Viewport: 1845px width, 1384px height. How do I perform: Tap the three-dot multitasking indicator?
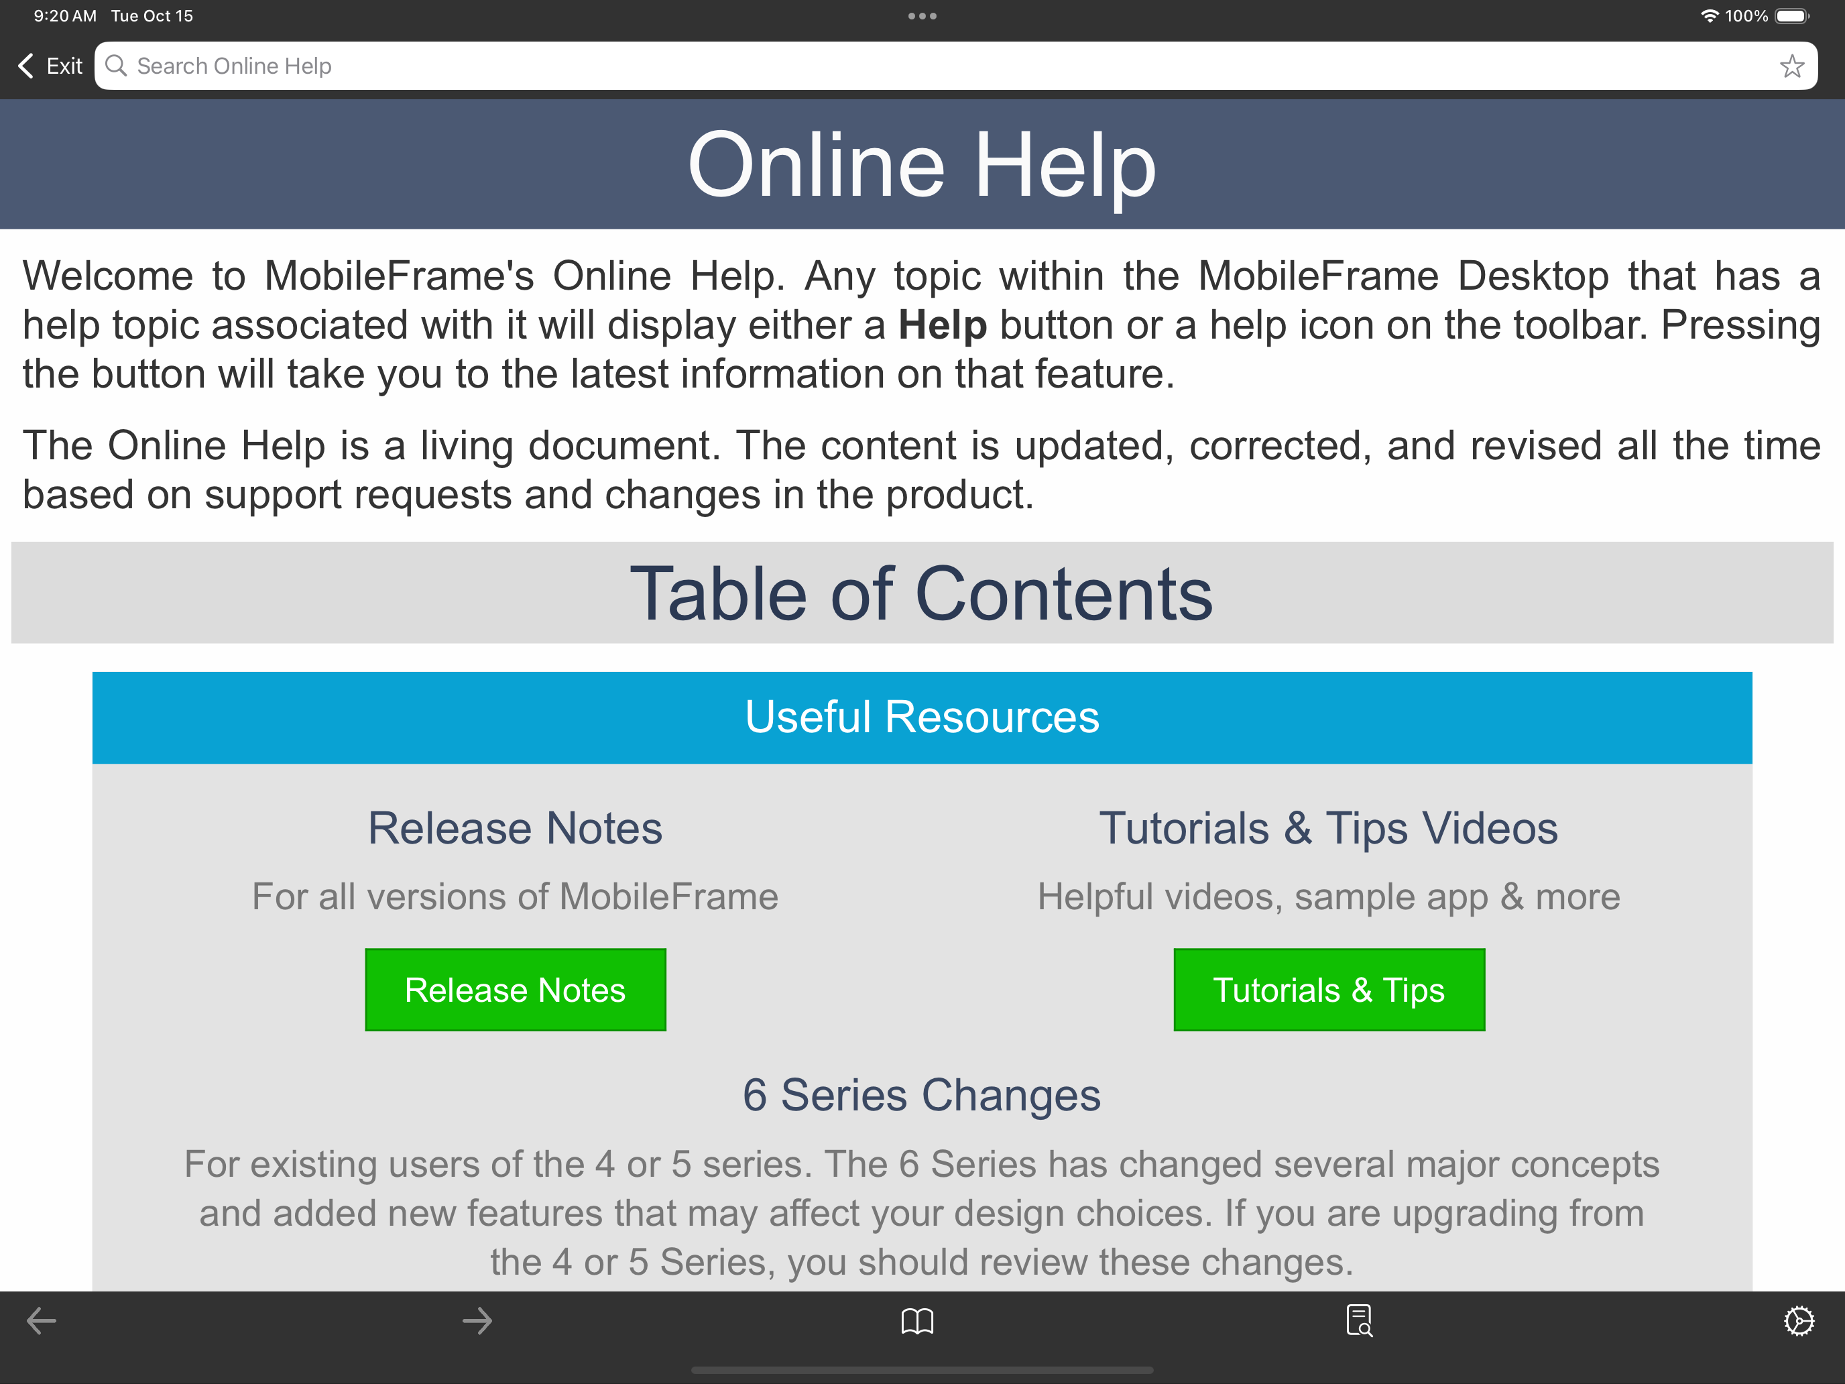tap(922, 16)
